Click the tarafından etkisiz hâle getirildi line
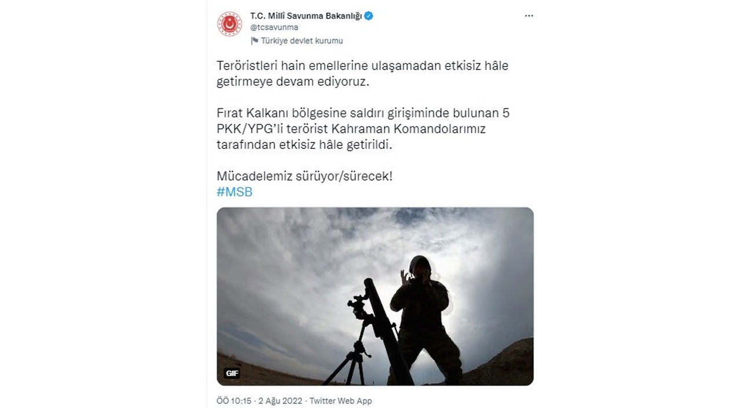 tap(305, 145)
